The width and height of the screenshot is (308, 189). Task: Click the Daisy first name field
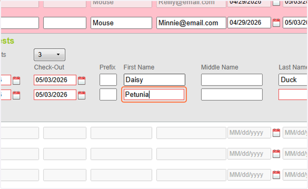tap(154, 80)
